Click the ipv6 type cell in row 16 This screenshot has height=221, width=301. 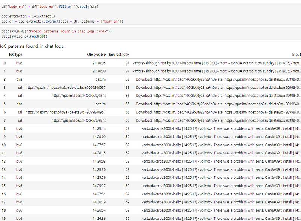tap(19, 194)
